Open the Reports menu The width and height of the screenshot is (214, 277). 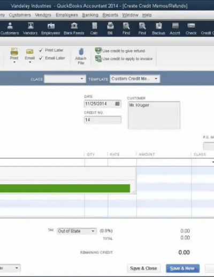[x=110, y=15]
